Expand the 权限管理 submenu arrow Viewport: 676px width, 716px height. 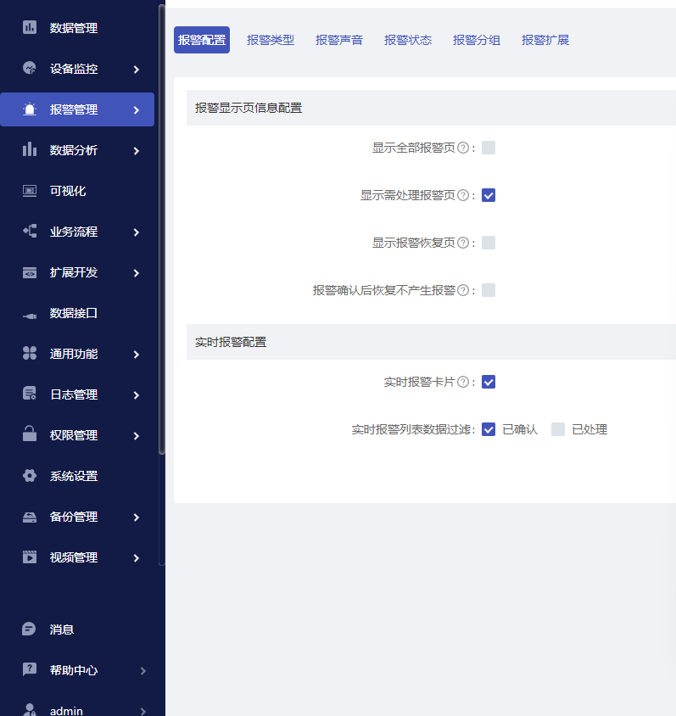[136, 436]
